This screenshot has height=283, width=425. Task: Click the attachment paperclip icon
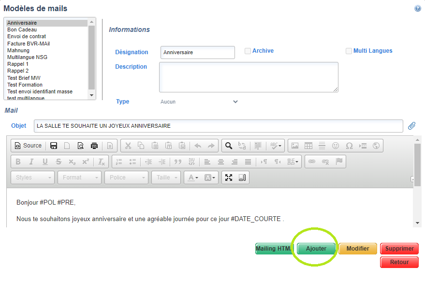[411, 126]
